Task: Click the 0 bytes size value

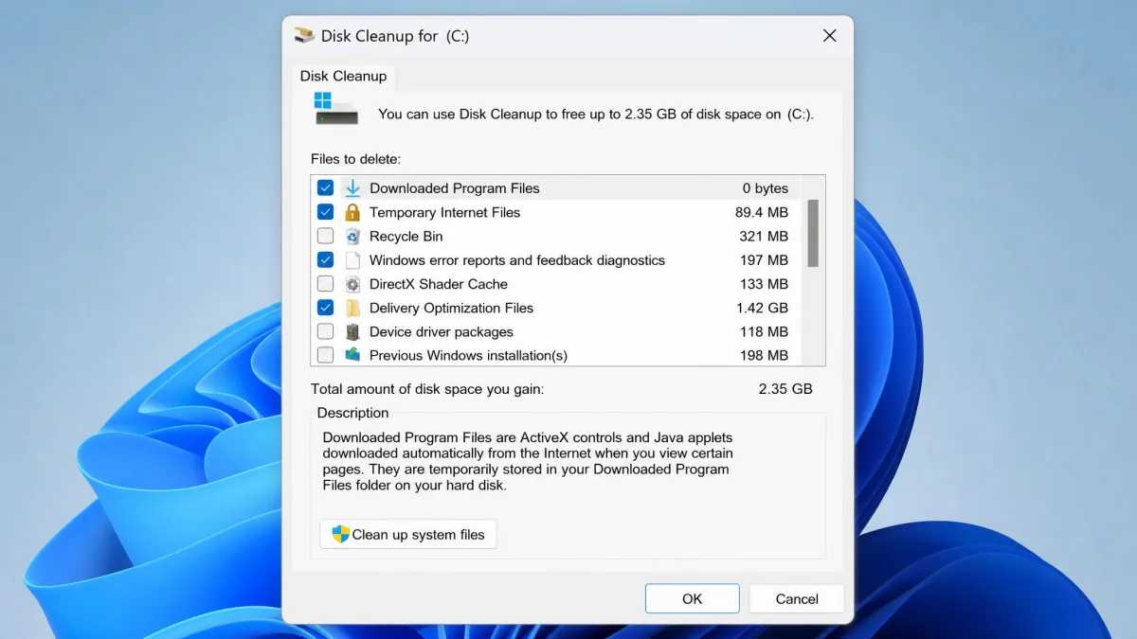Action: [766, 187]
